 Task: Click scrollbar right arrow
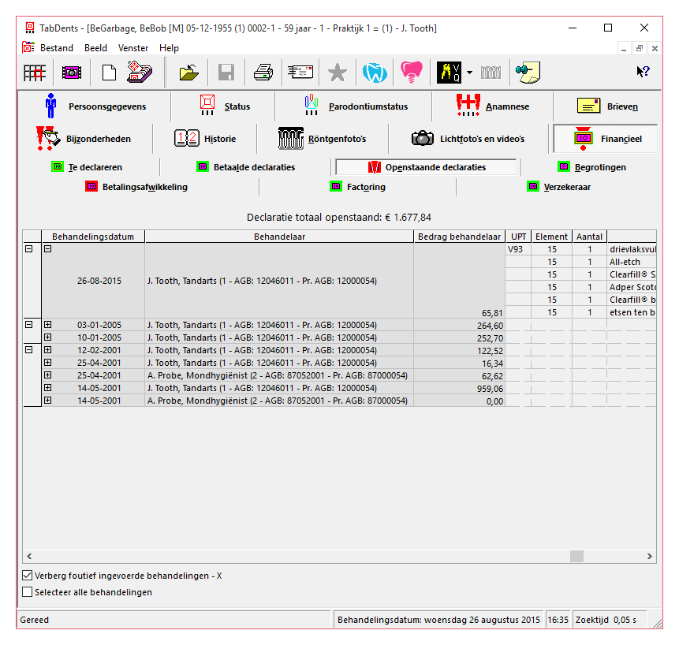point(650,556)
